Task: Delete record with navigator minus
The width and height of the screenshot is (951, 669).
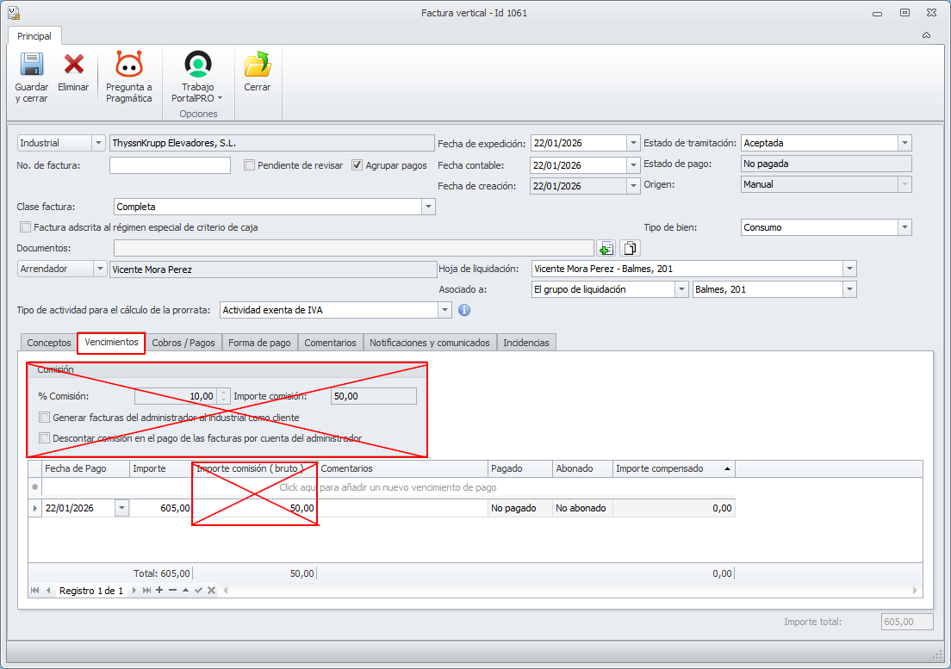Action: (172, 591)
